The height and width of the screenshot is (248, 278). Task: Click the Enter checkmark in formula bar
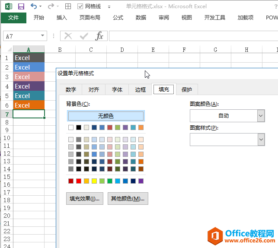pyautogui.click(x=84, y=36)
